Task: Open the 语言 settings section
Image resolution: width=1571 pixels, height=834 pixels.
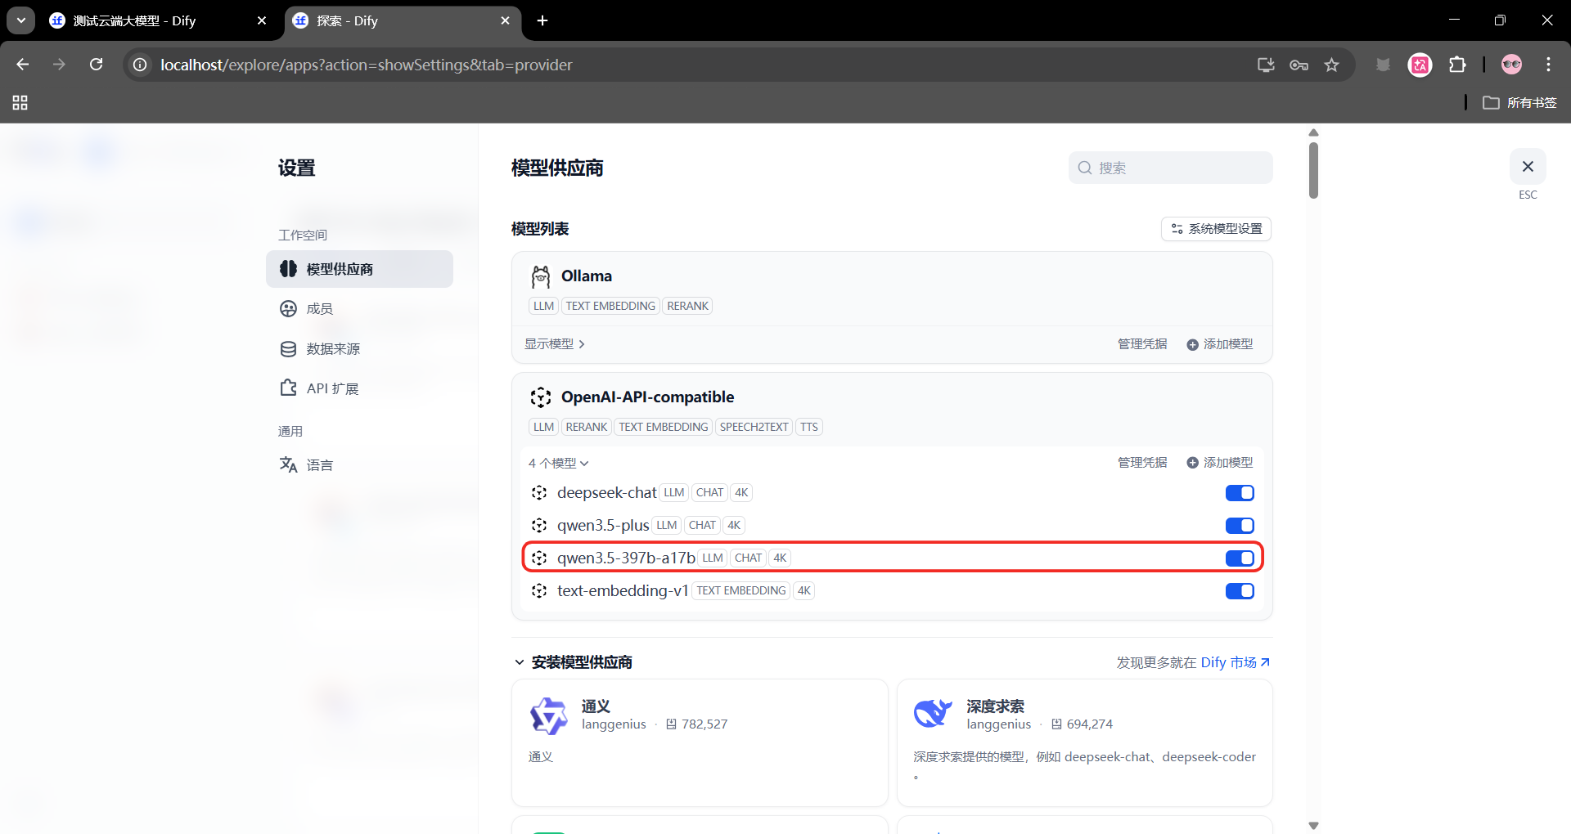Action: point(359,465)
